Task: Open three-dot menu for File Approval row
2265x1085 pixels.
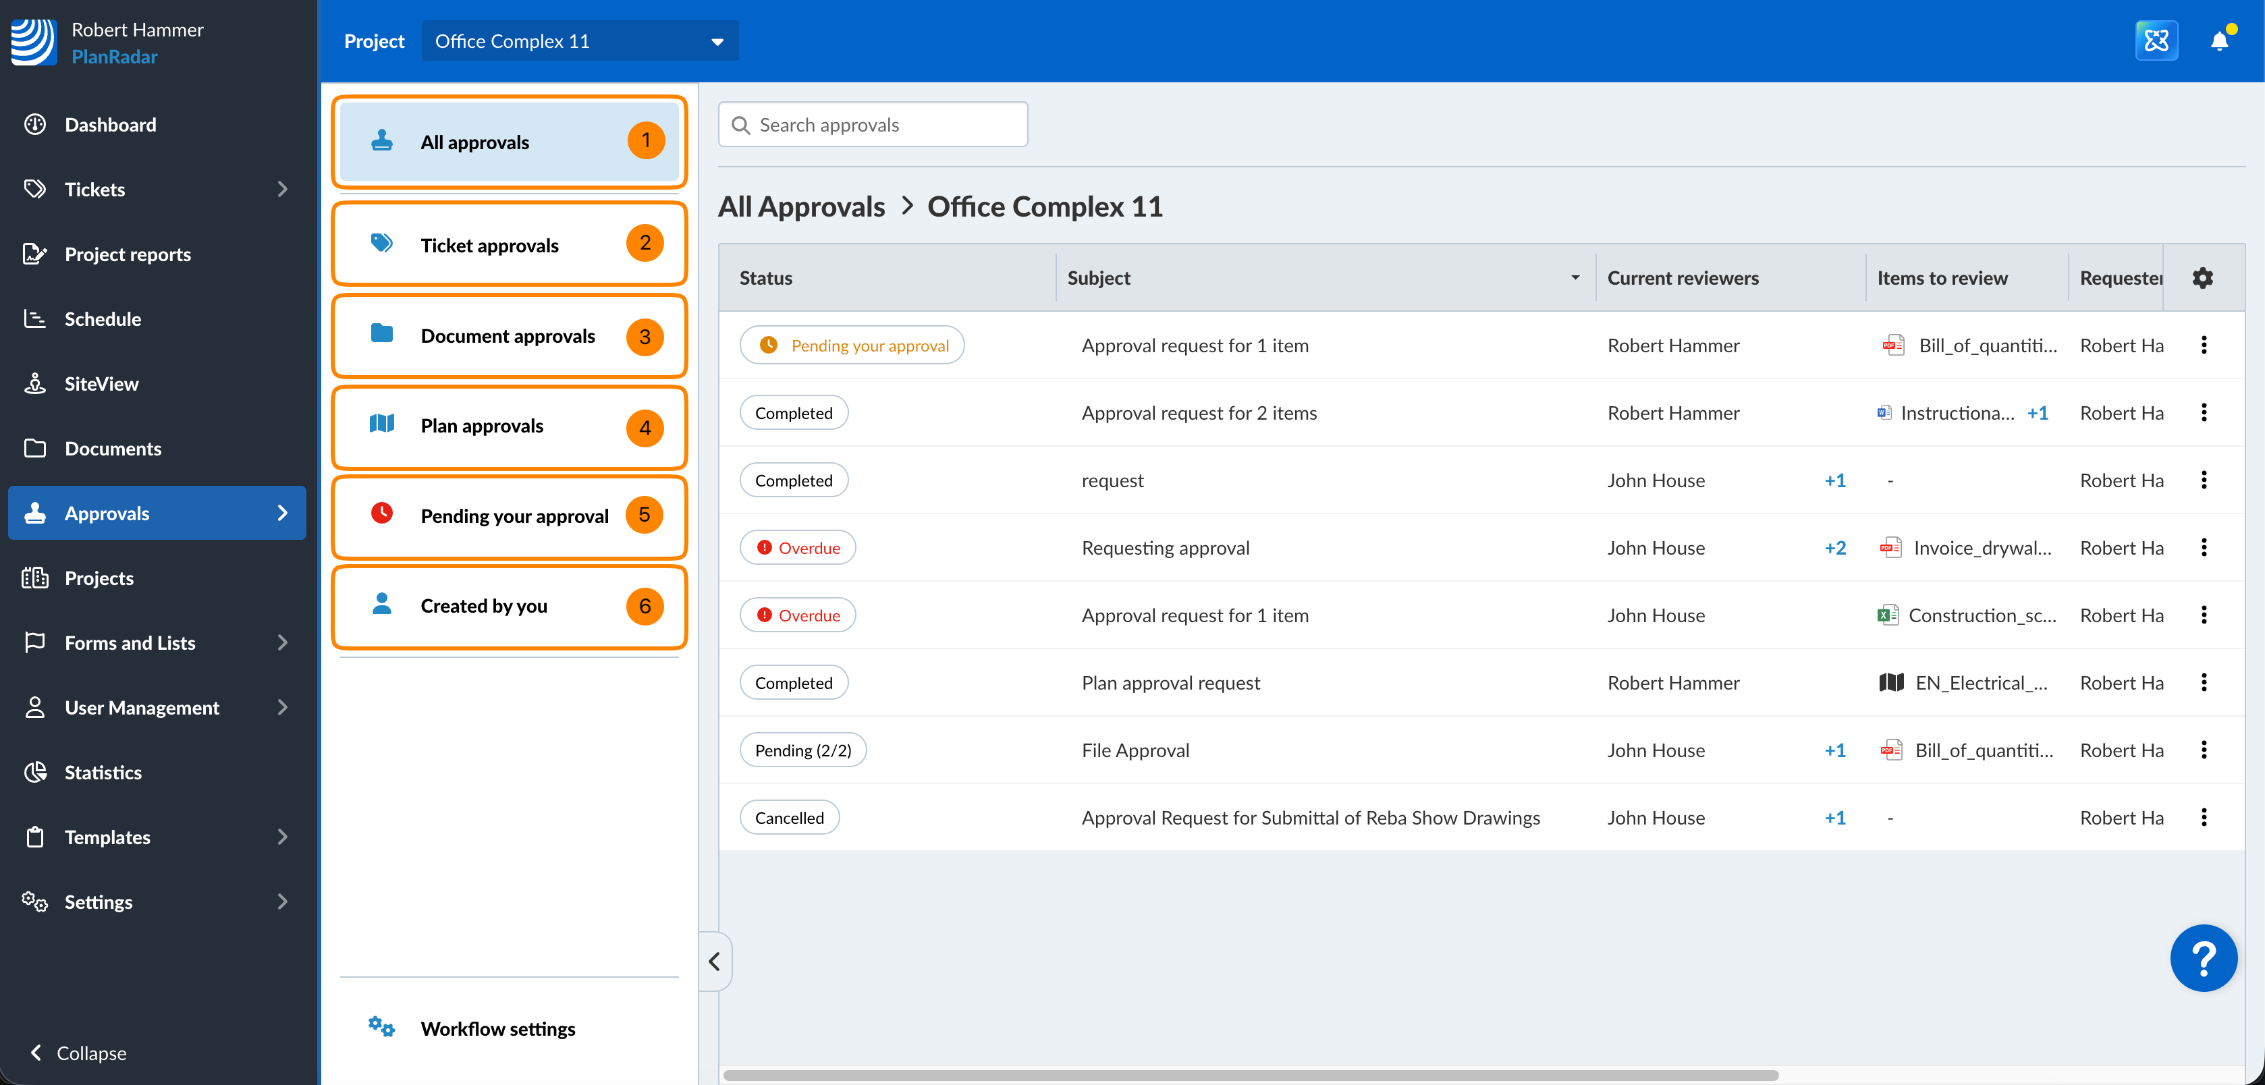Action: (x=2204, y=750)
